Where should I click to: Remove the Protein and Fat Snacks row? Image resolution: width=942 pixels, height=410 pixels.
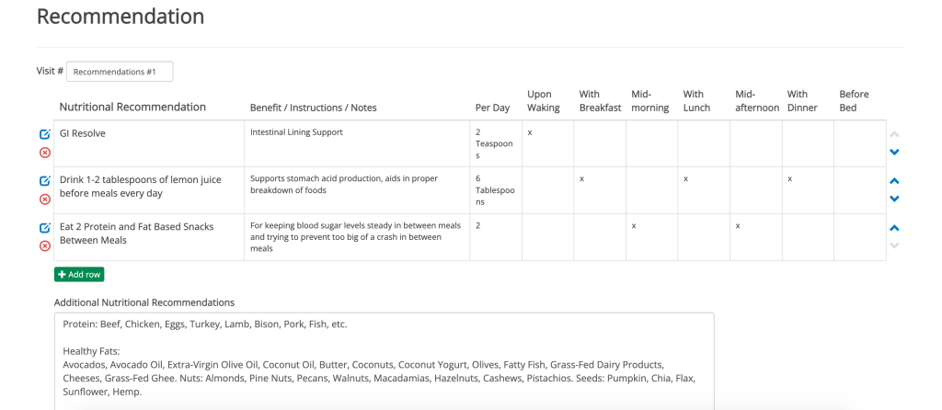pos(45,245)
